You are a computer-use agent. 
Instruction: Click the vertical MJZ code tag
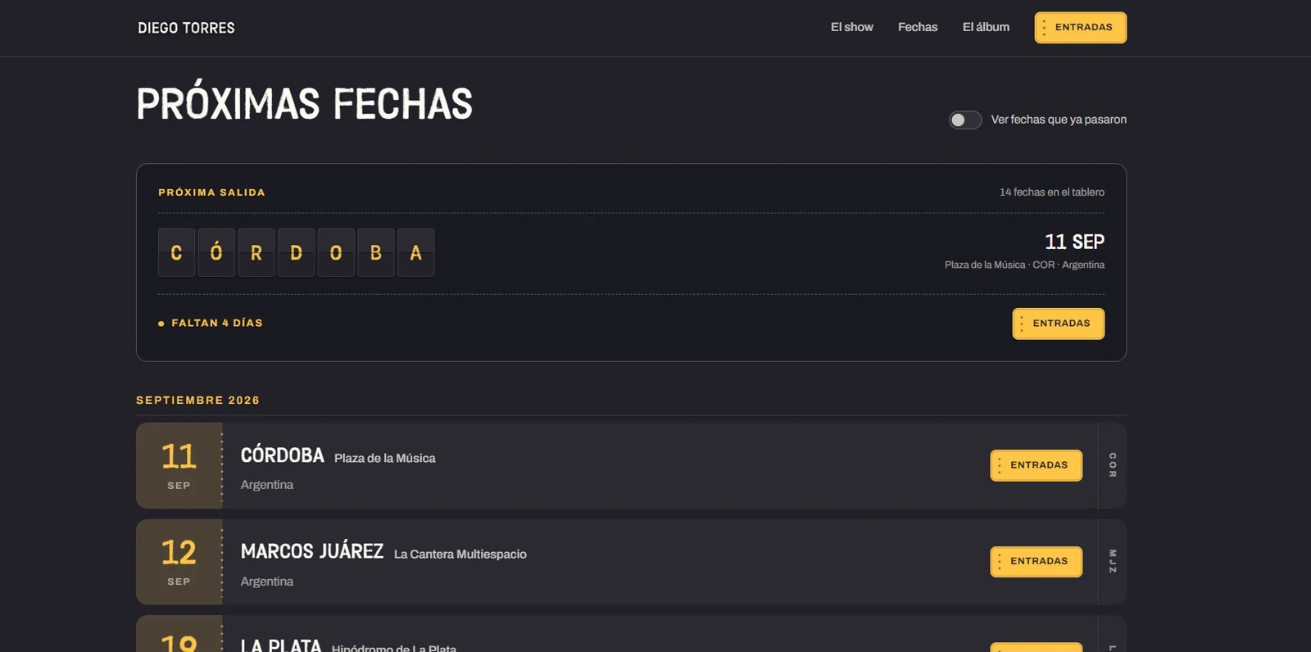click(1113, 561)
